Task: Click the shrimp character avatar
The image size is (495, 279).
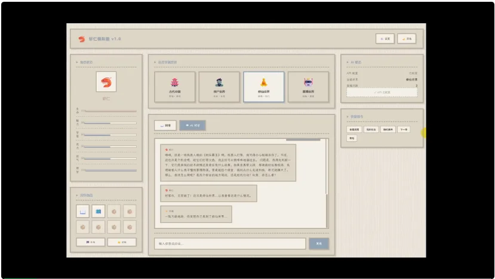Action: pyautogui.click(x=106, y=82)
